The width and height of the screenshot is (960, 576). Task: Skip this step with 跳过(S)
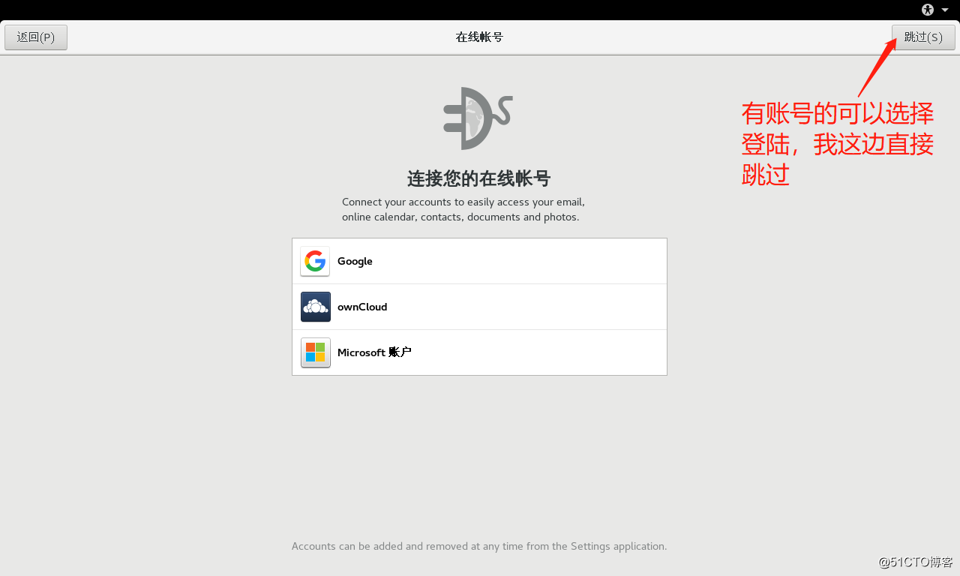pyautogui.click(x=923, y=37)
